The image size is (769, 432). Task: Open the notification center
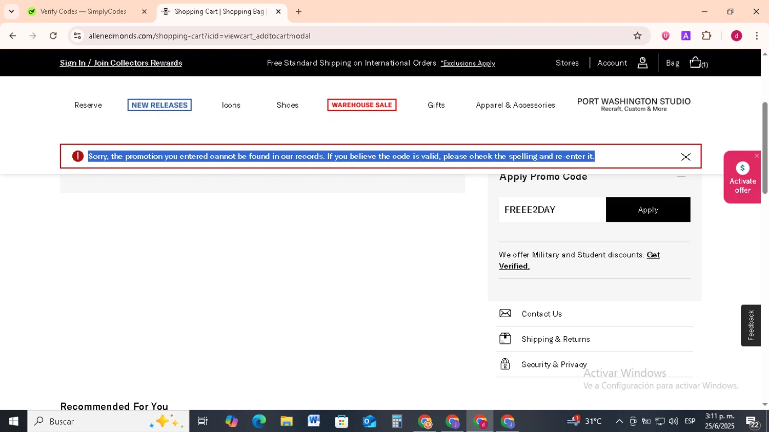click(753, 422)
